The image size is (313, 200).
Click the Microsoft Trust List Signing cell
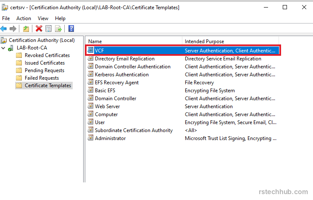[x=231, y=138]
